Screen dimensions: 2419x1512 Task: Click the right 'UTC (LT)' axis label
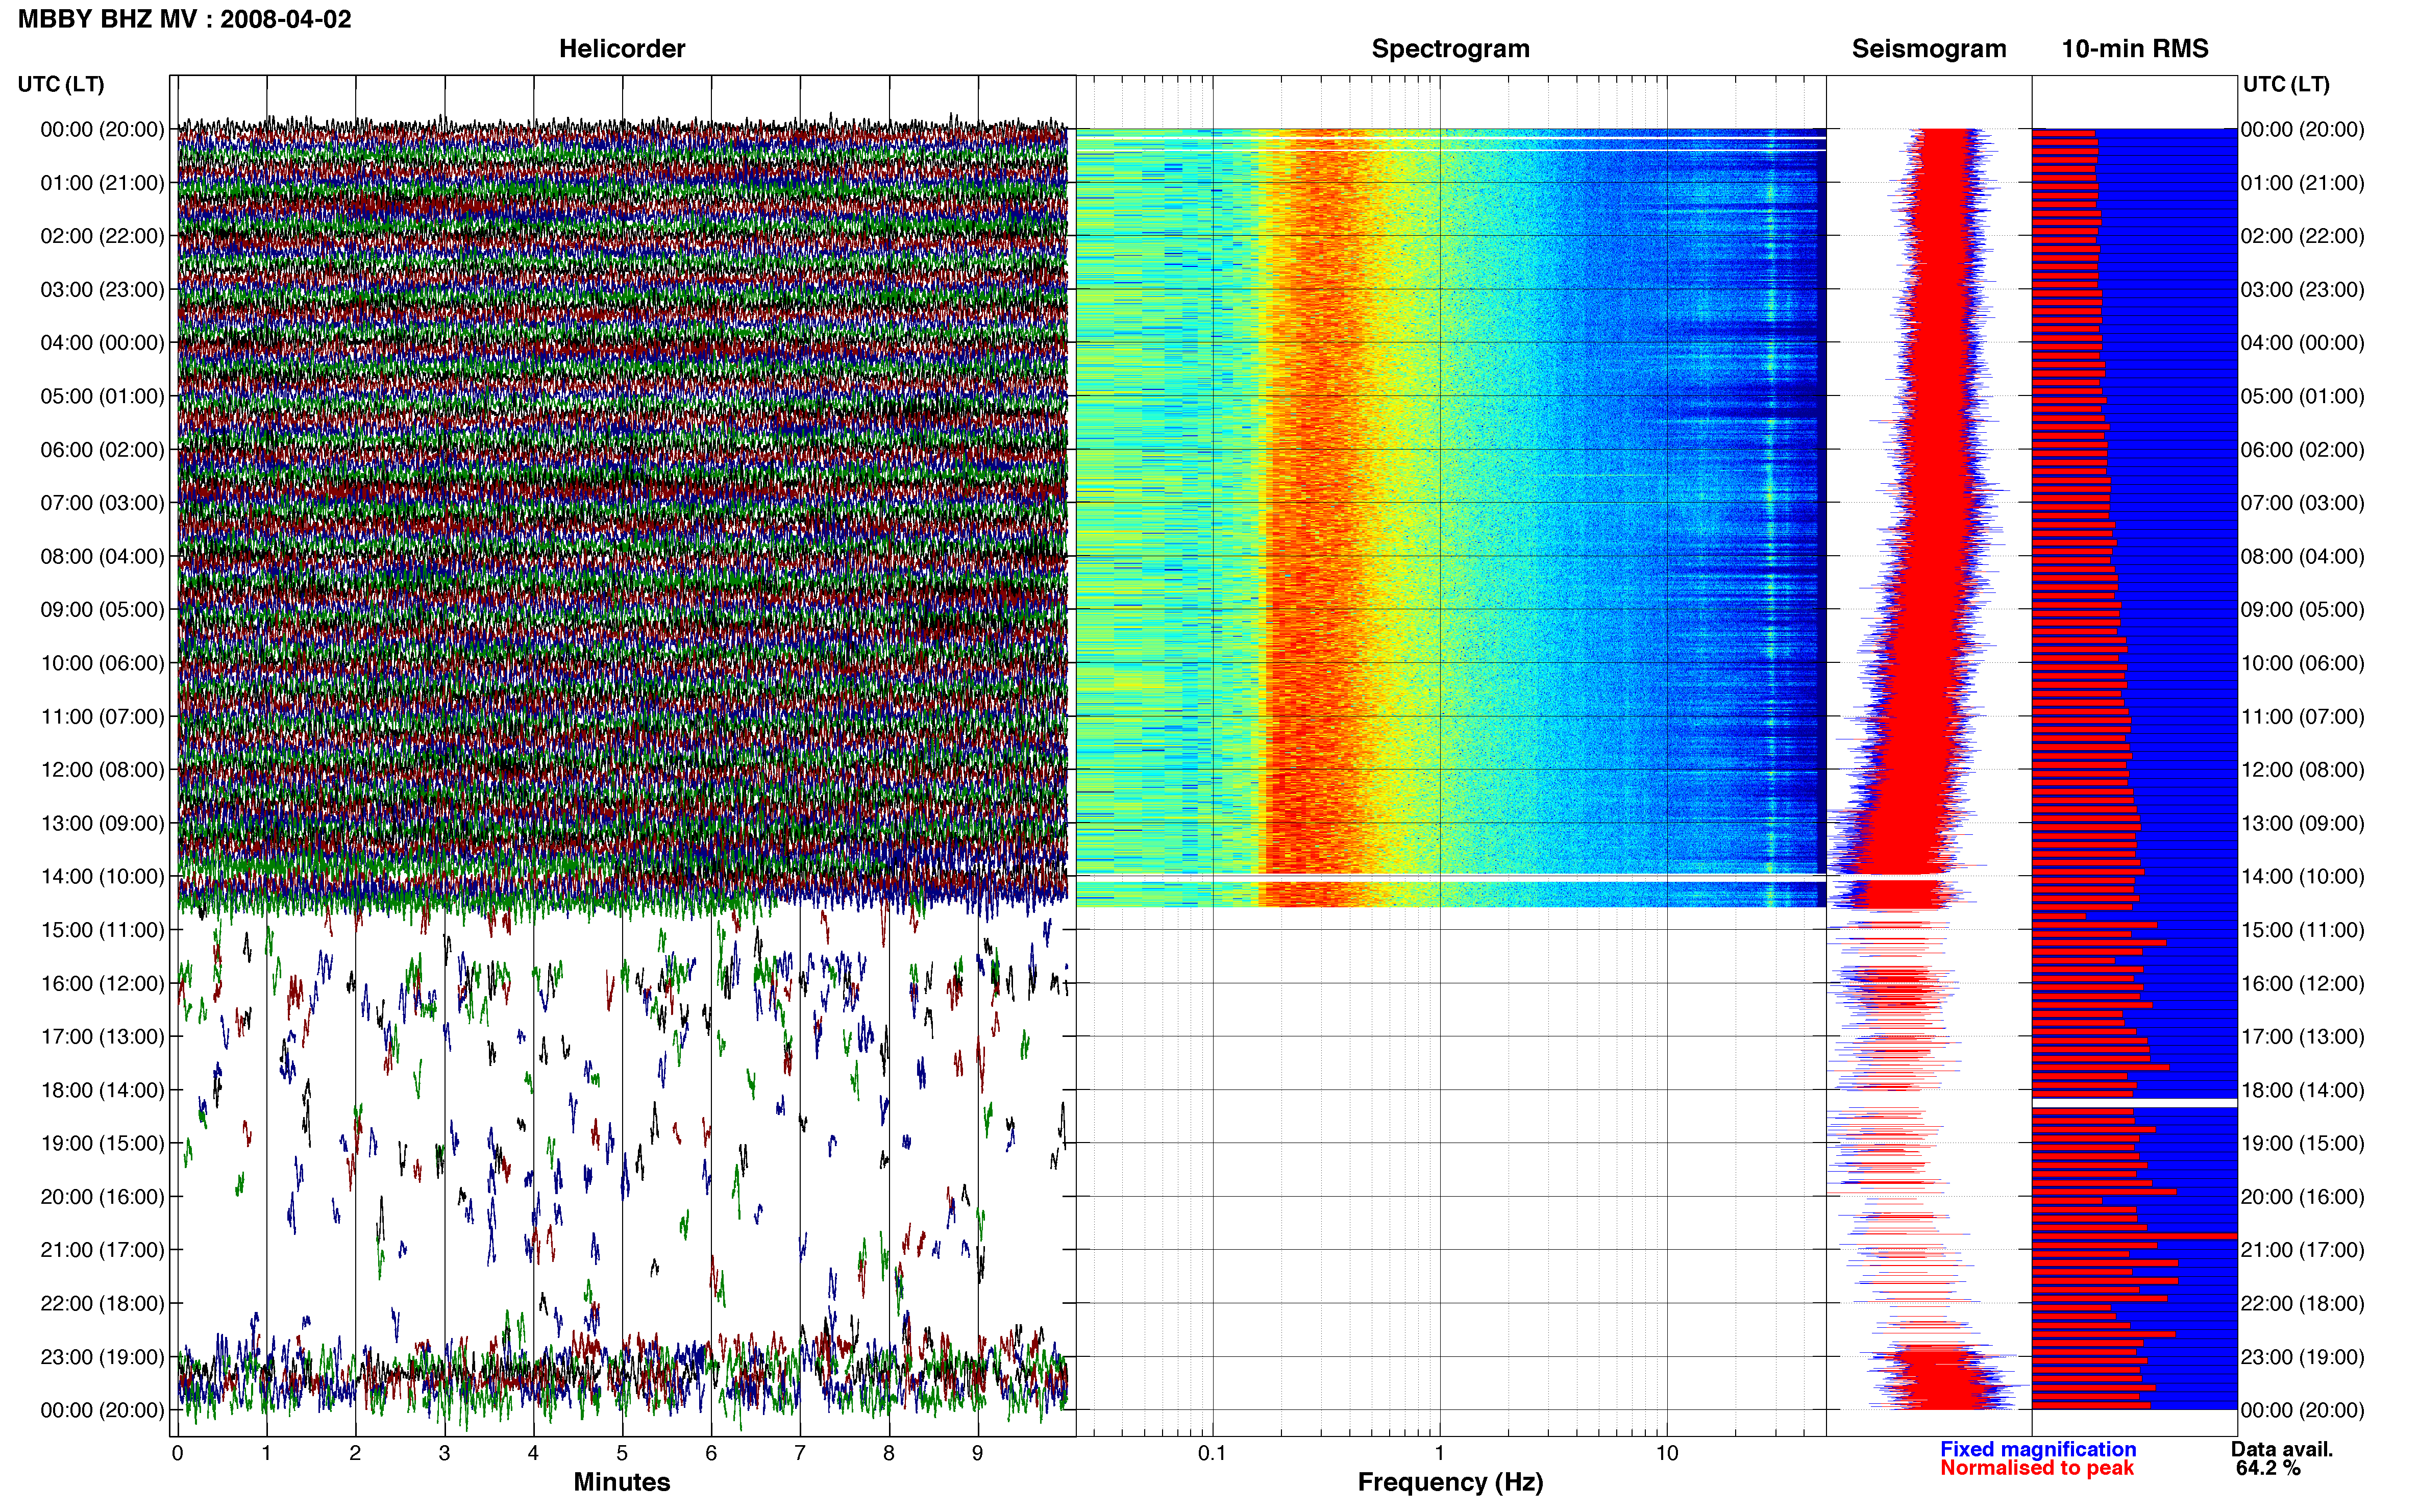2286,84
